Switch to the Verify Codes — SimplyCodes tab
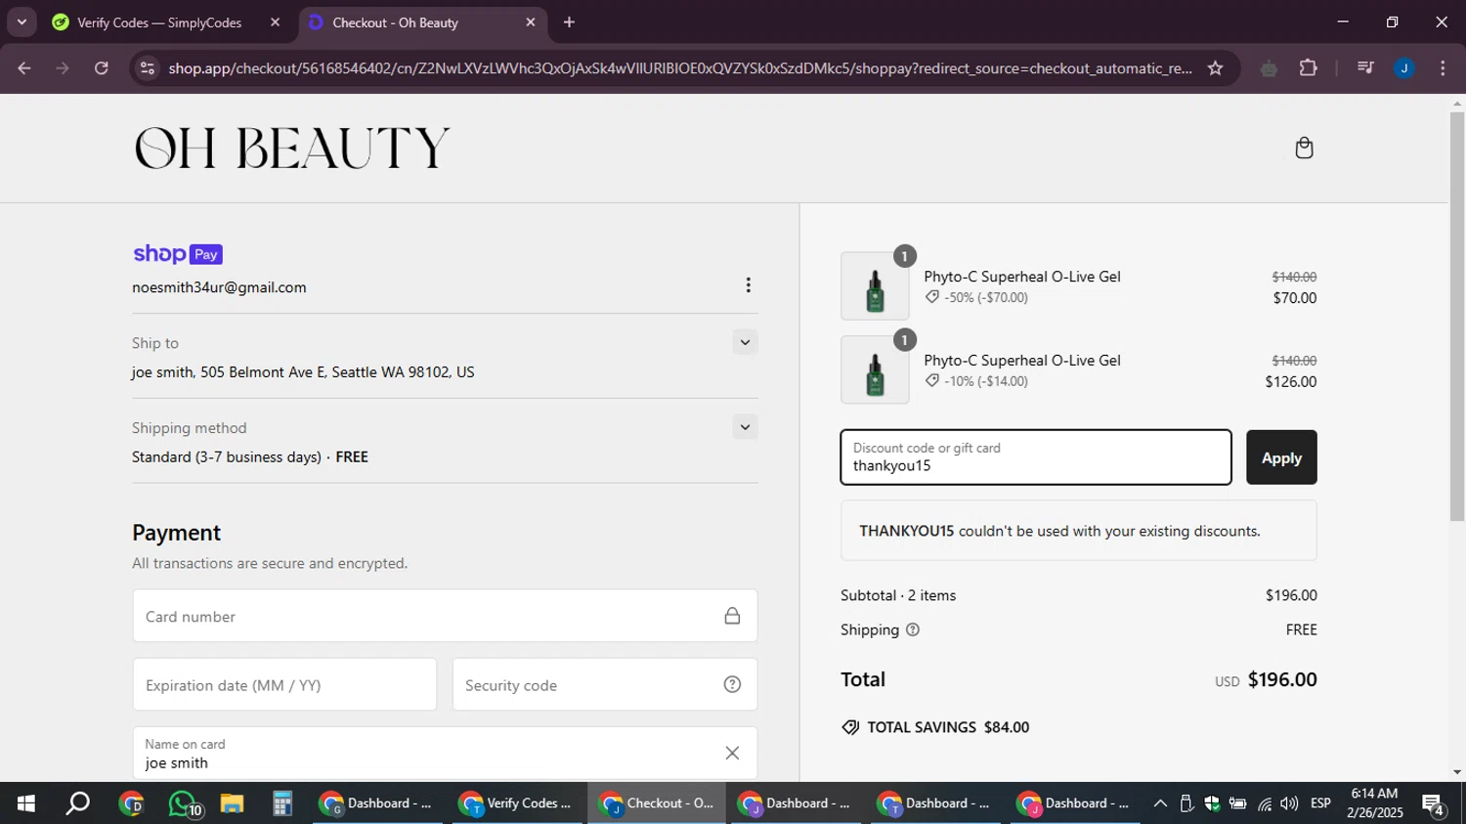The height and width of the screenshot is (824, 1466). click(x=159, y=22)
